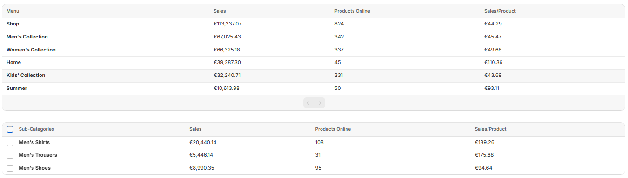Select the Kids' Collection row

point(314,76)
